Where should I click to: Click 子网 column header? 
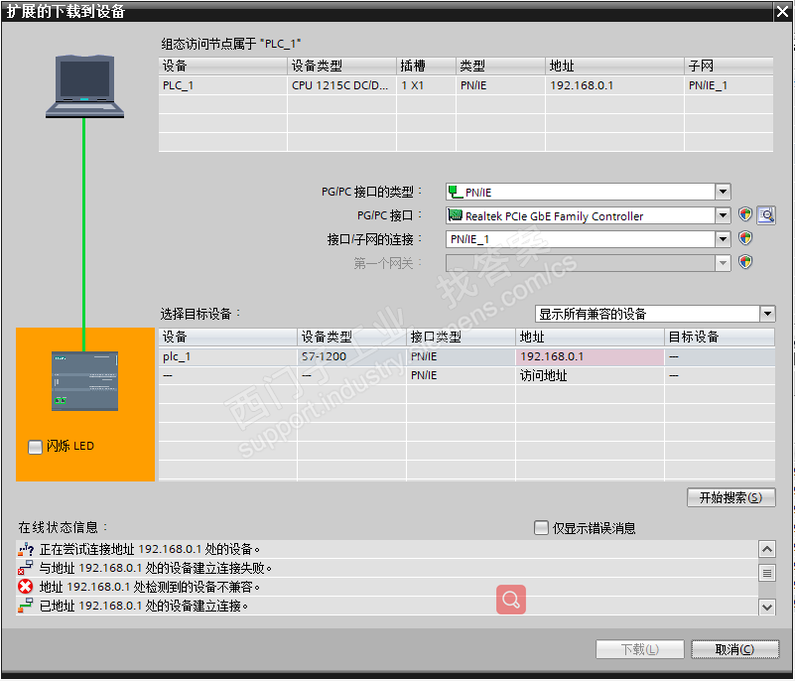click(729, 66)
